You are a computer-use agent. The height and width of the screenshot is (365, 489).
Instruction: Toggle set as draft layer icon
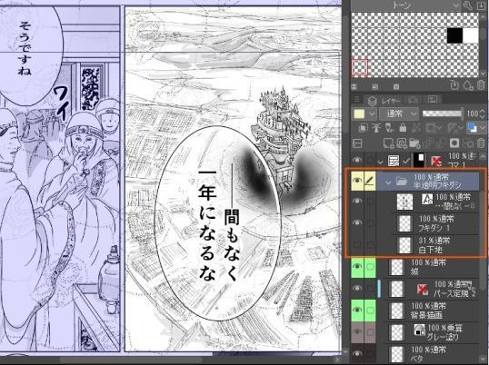pos(389,128)
